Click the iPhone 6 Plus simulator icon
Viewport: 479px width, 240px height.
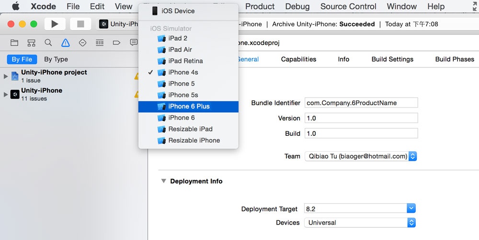pyautogui.click(x=161, y=107)
